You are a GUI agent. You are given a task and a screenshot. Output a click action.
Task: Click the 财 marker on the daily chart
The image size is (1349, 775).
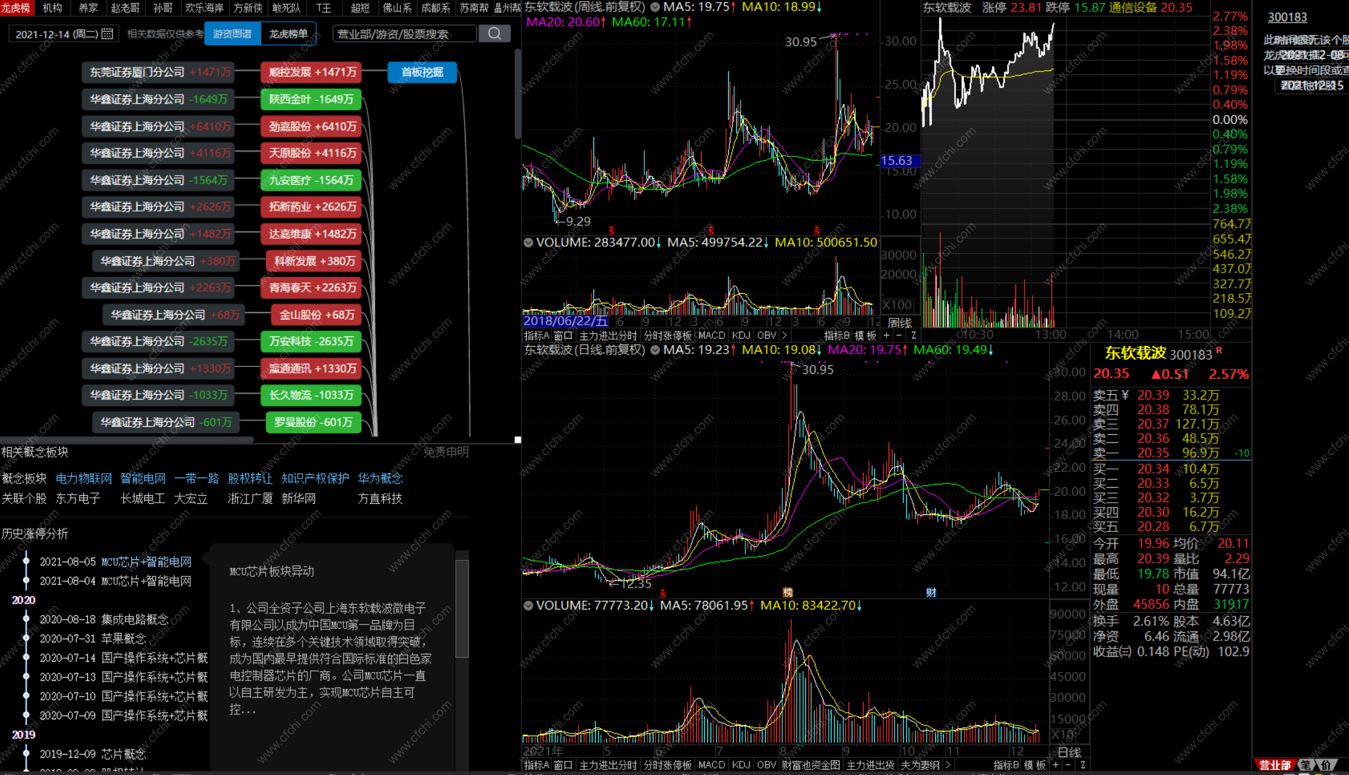point(931,592)
